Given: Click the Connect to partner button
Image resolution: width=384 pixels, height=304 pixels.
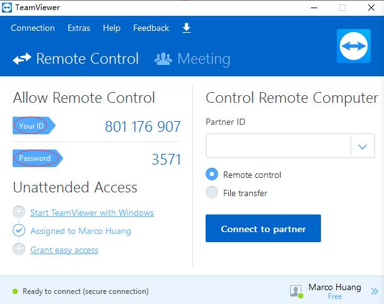Looking at the screenshot, I should click(x=264, y=228).
